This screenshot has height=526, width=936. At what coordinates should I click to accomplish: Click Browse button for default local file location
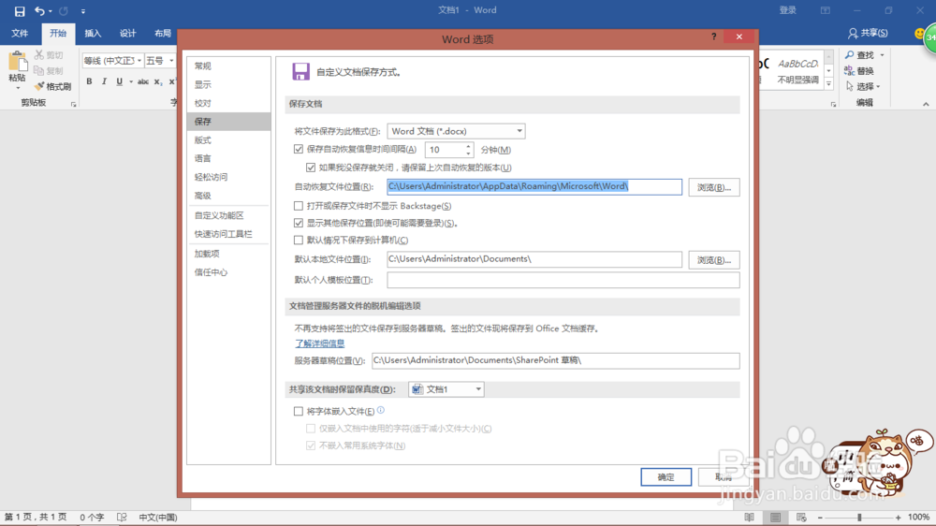pos(714,259)
